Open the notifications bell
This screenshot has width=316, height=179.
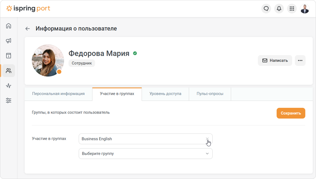coord(279,9)
